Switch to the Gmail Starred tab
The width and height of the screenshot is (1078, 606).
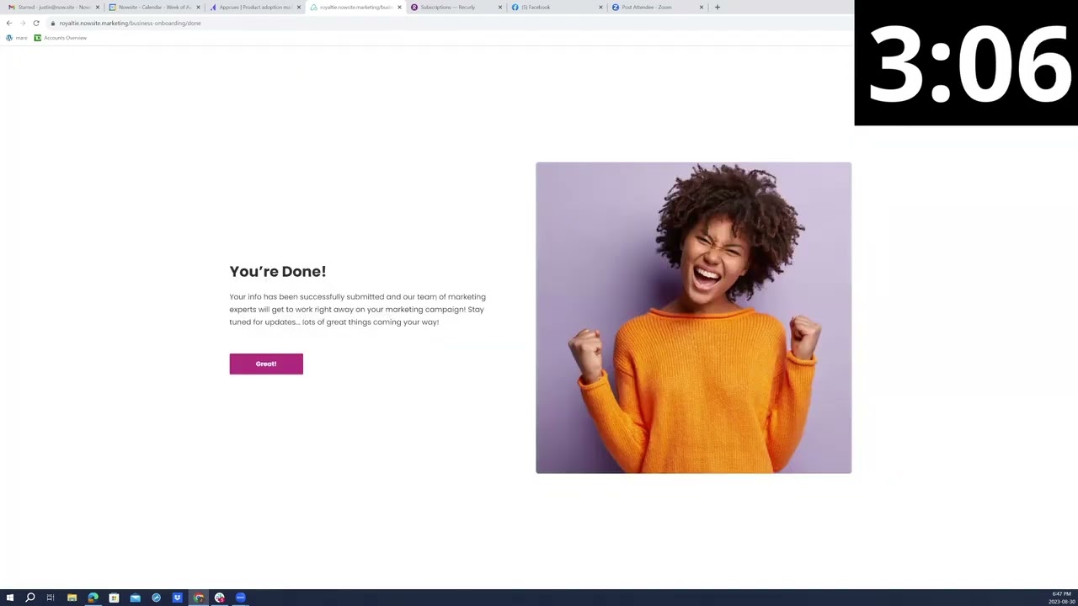point(53,7)
